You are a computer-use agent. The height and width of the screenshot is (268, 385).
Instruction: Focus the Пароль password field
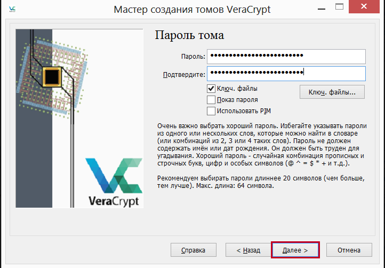pyautogui.click(x=286, y=56)
